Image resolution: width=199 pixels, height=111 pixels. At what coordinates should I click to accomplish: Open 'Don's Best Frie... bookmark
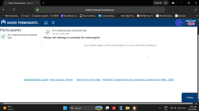[x=126, y=16]
